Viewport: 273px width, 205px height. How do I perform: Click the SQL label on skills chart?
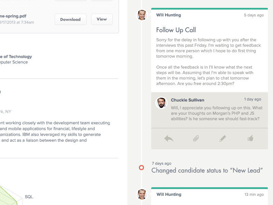pos(29,197)
